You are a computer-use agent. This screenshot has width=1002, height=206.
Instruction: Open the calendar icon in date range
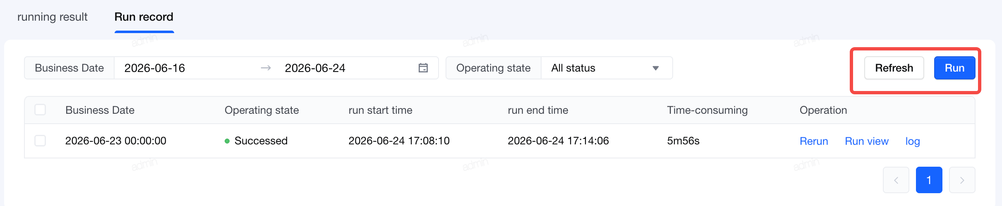tap(423, 68)
